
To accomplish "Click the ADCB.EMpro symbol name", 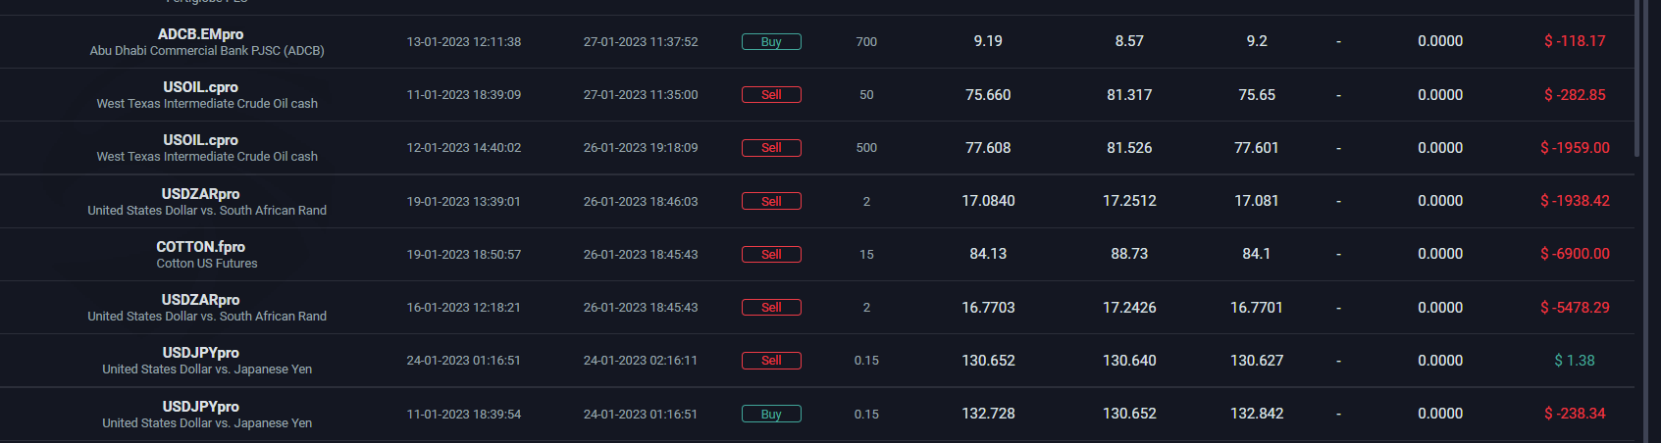I will (200, 34).
